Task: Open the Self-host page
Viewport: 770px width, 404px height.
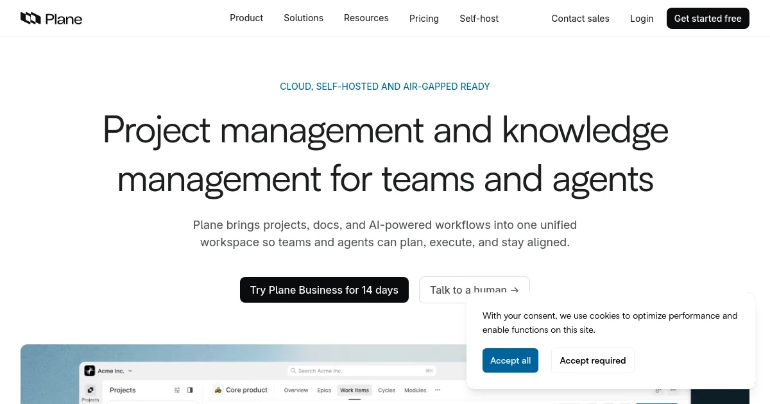Action: (479, 19)
